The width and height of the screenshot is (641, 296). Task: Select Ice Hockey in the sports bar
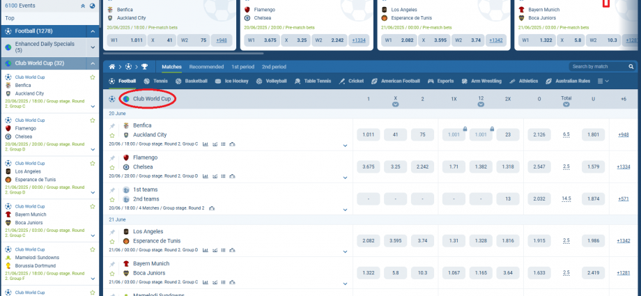232,81
